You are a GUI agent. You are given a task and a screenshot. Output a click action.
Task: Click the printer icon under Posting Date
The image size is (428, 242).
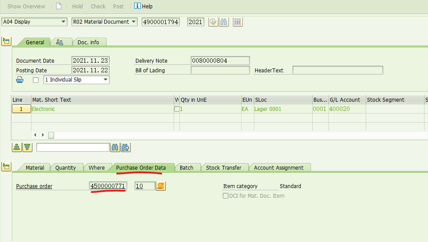[x=20, y=80]
